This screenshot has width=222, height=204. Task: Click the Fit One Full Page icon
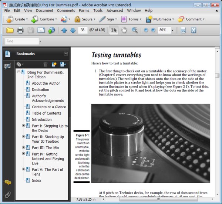(194, 30)
